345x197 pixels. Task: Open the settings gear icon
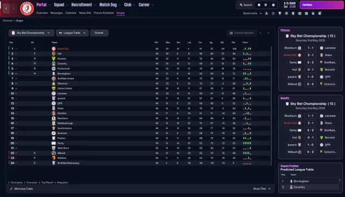coord(273,5)
